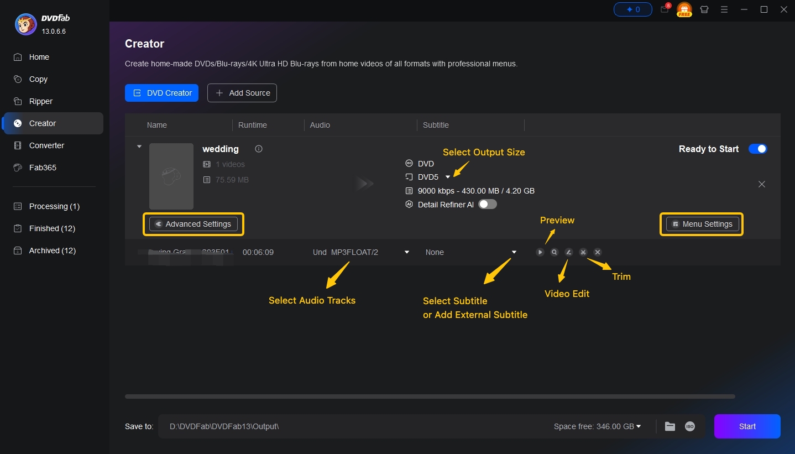Screen dimensions: 795x454
Task: Preview the video with the play icon
Action: tap(540, 252)
